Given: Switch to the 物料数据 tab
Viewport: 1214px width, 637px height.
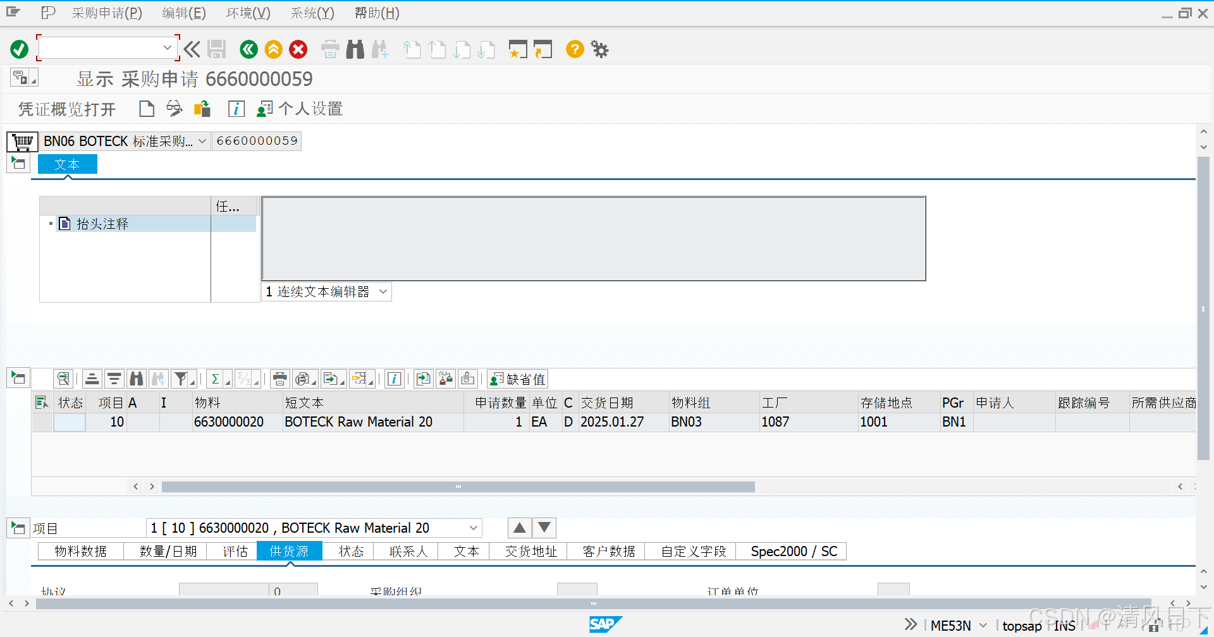Looking at the screenshot, I should [80, 551].
